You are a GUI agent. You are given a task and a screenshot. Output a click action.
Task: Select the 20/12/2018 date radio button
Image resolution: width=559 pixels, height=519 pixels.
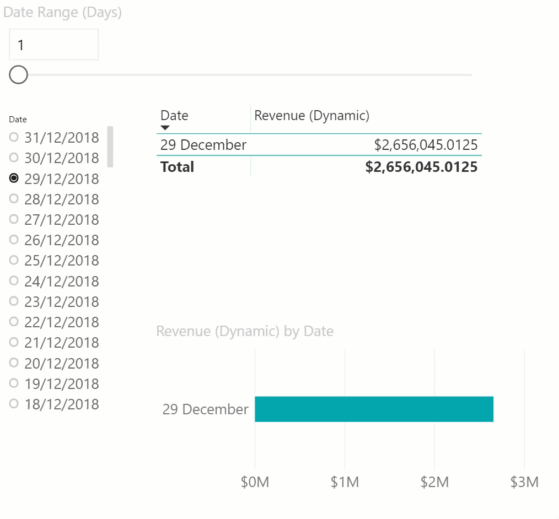click(x=14, y=363)
